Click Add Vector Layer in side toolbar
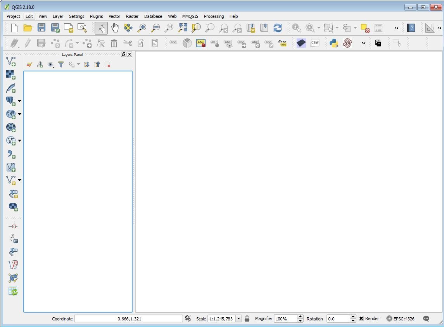 click(x=11, y=61)
